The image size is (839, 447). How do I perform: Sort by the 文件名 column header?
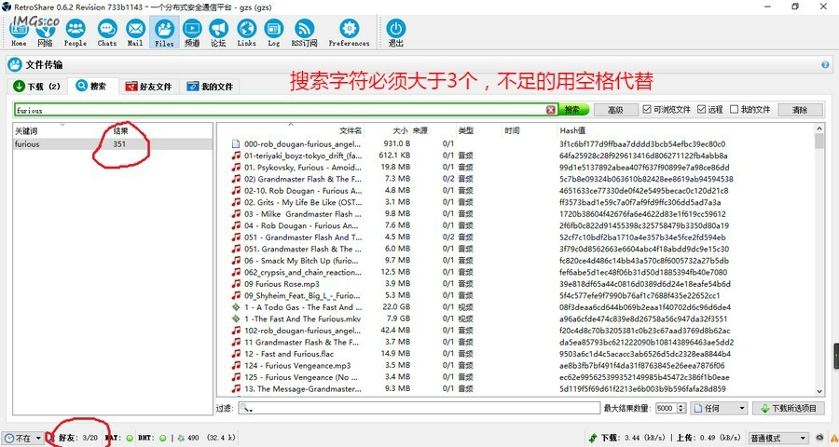tap(351, 130)
